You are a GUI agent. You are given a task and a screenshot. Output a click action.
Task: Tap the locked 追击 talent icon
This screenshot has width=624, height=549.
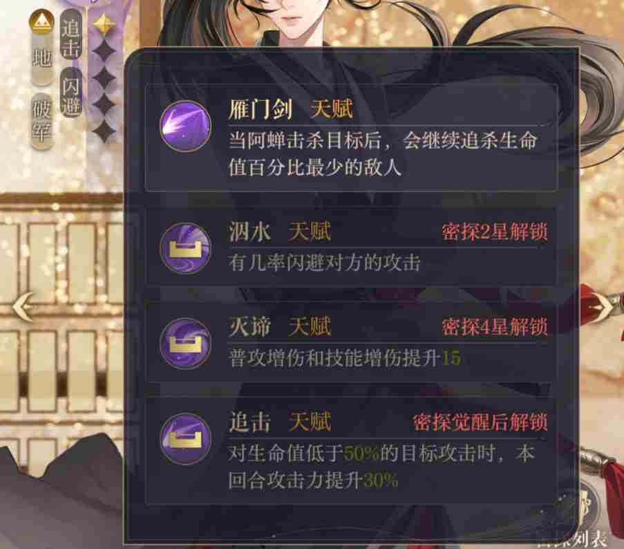185,439
